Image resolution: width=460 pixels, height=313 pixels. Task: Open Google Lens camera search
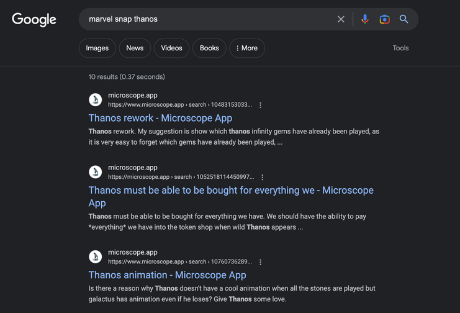pyautogui.click(x=385, y=19)
